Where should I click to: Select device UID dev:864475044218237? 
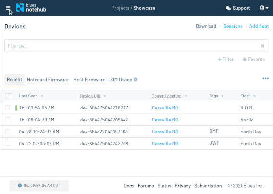[104, 108]
